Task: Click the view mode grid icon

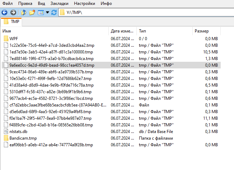Action: (x=41, y=13)
